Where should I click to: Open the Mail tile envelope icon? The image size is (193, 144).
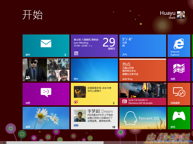[46, 43]
